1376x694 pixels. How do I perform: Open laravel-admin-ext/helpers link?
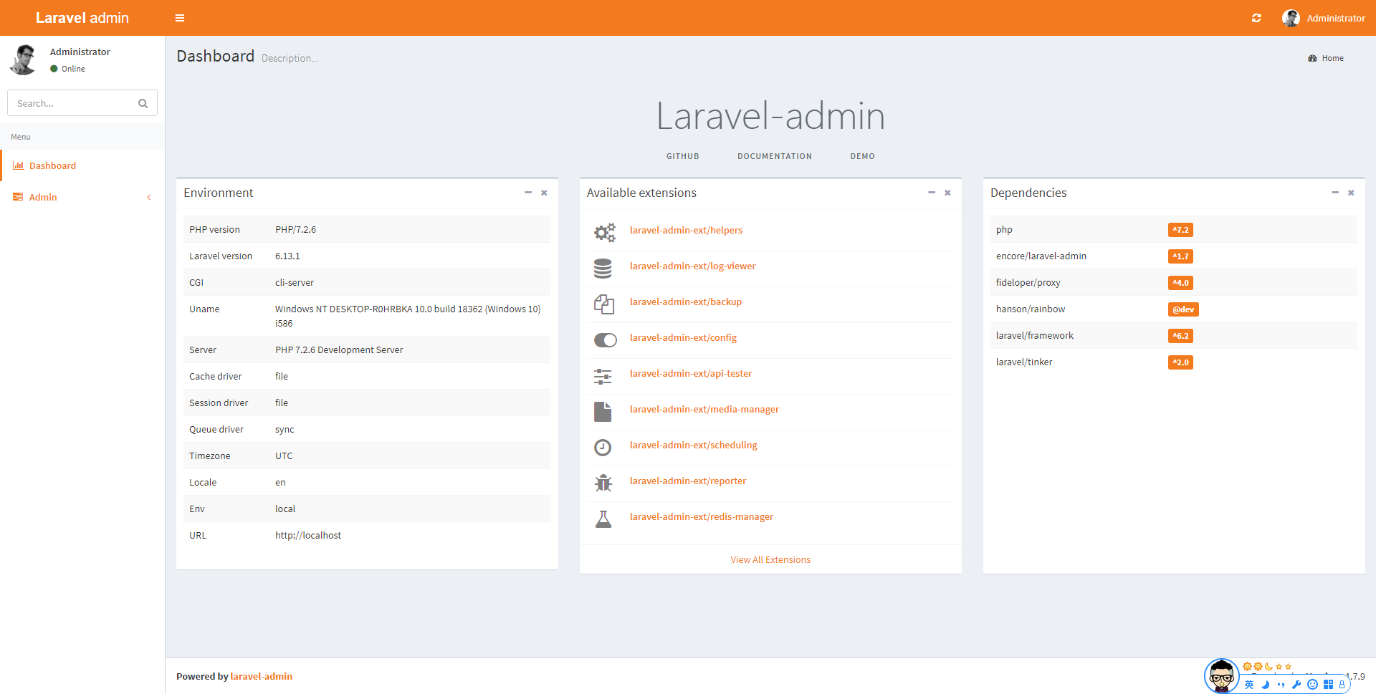pyautogui.click(x=686, y=230)
